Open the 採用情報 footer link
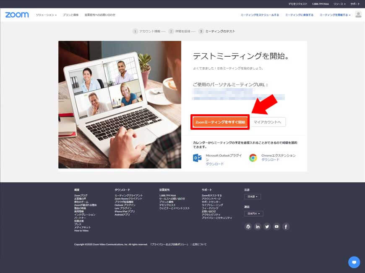 [79, 211]
